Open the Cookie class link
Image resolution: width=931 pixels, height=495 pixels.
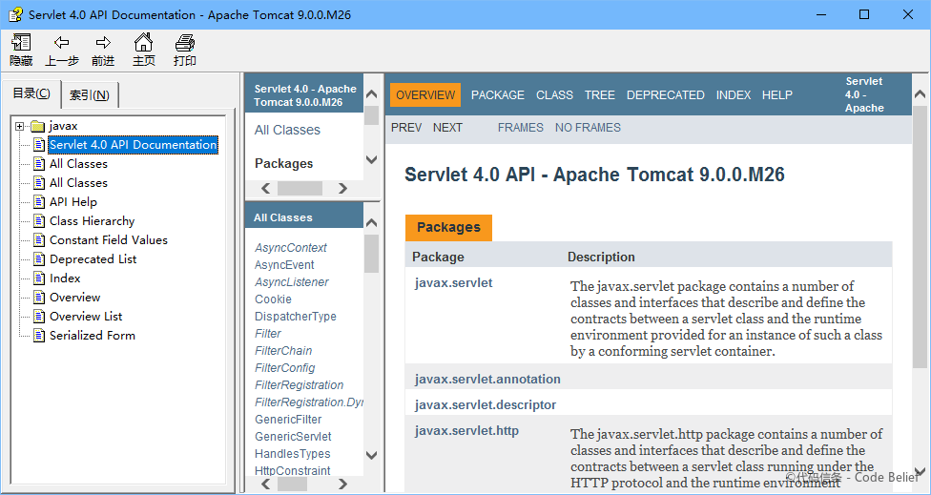[273, 299]
